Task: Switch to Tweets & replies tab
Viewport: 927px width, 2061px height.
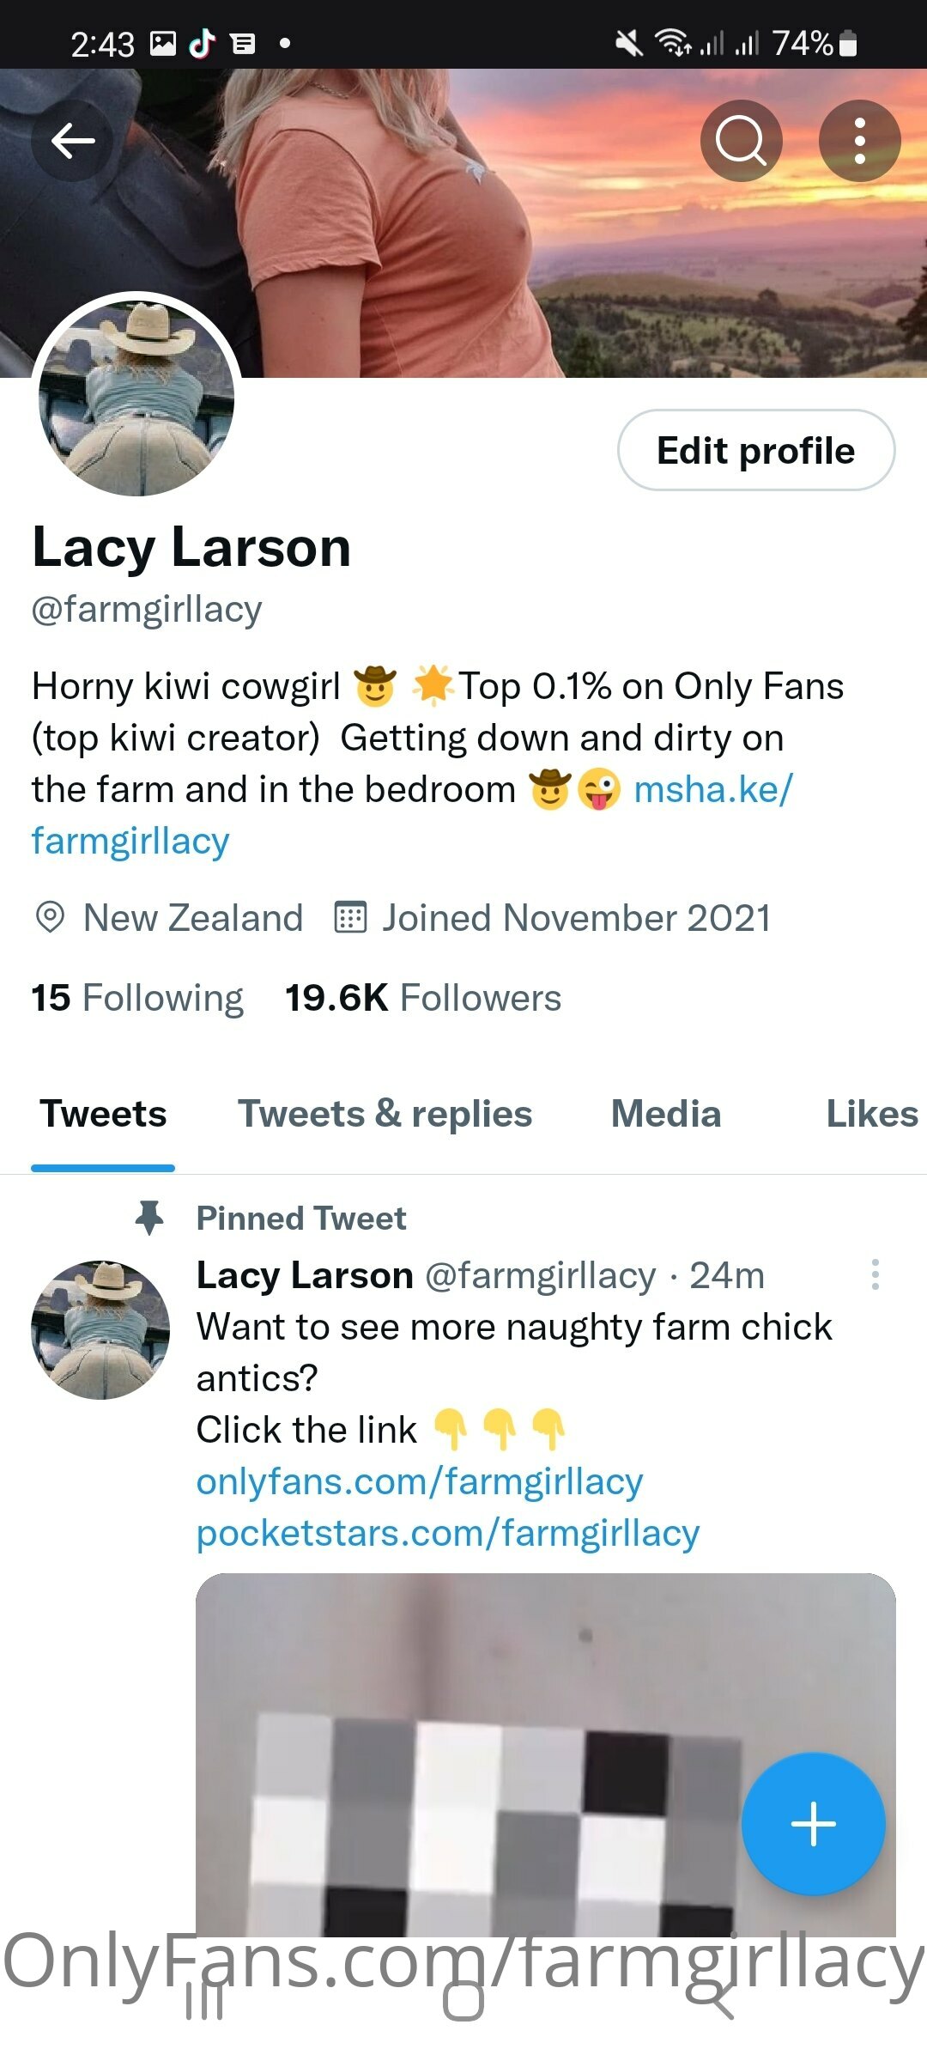Action: [x=385, y=1114]
